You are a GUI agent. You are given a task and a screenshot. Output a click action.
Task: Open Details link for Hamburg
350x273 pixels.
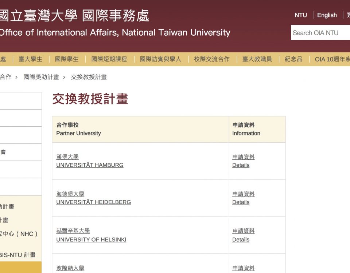(x=241, y=165)
